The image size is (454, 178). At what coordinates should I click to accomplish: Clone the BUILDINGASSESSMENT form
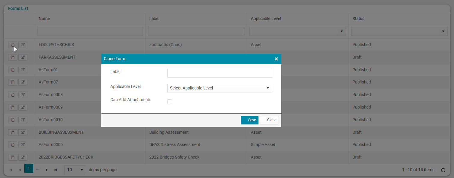click(x=13, y=132)
